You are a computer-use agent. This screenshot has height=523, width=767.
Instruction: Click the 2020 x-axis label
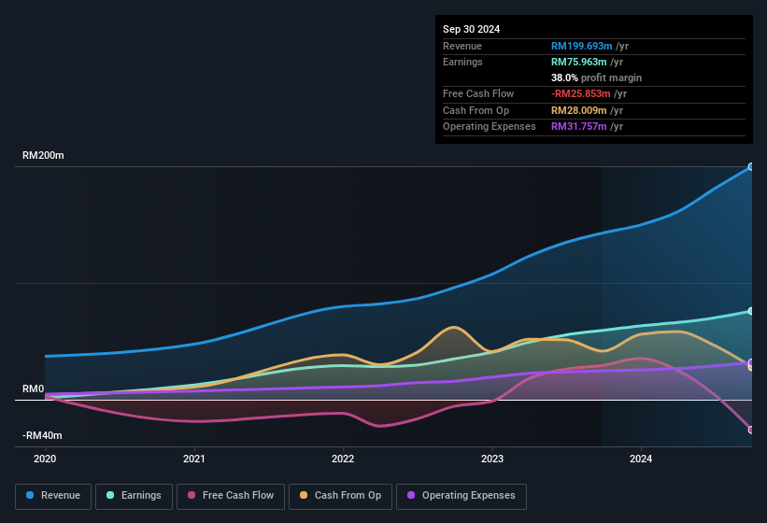[45, 459]
